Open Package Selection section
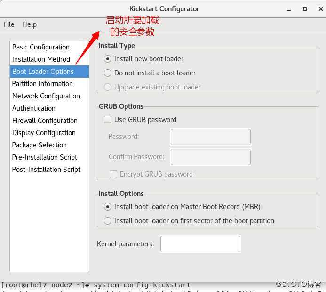Viewport: 326px width, 292px height. pos(49,145)
